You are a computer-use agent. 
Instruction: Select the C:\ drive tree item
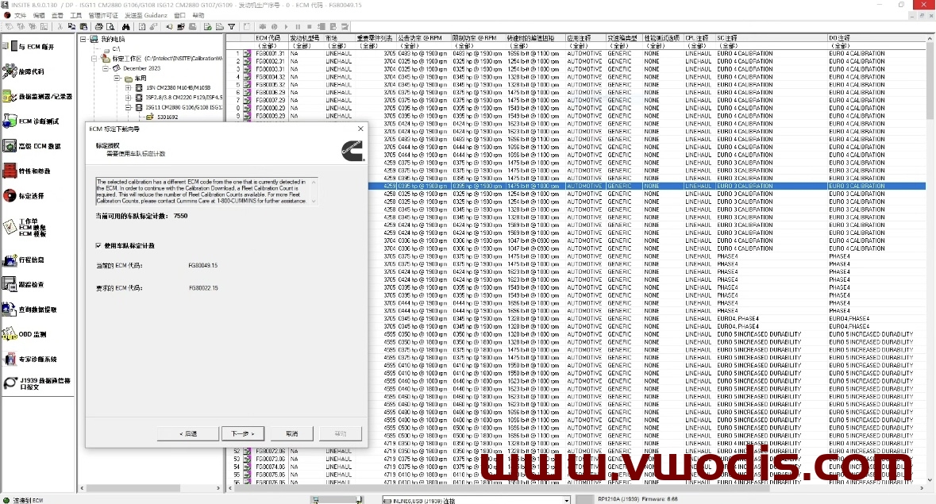[116, 49]
